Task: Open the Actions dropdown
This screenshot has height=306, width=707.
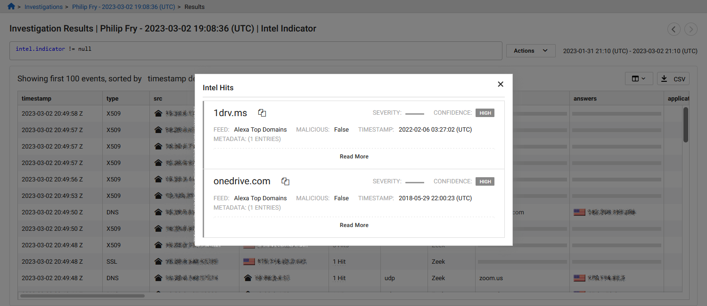Action: click(530, 50)
